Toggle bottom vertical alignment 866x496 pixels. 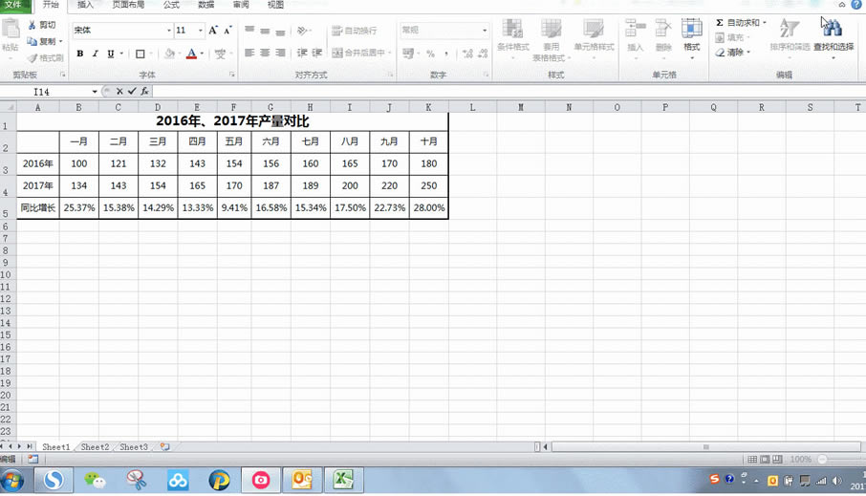[281, 31]
